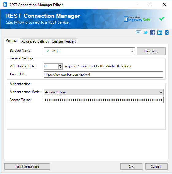Close the REST Connection Manager Editor window
Image resolution: width=172 pixels, height=174 pixels.
click(x=165, y=5)
